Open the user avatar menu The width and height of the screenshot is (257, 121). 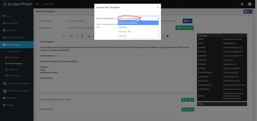point(250,4)
